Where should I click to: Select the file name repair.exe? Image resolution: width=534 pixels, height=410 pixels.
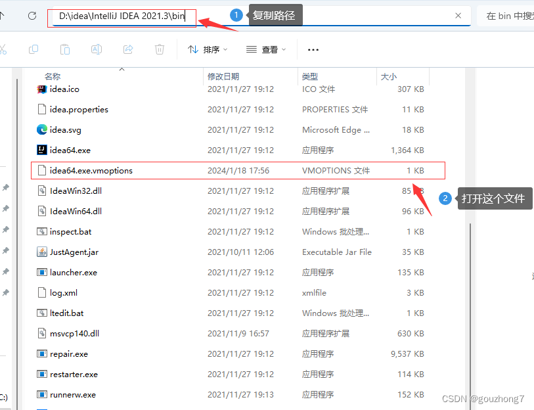tap(69, 354)
